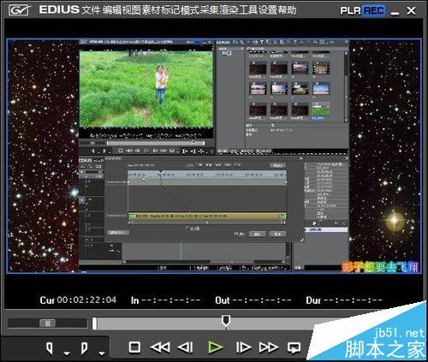Click the Grass Valley logo icon
Screen dimensions: 428x362
19,10
